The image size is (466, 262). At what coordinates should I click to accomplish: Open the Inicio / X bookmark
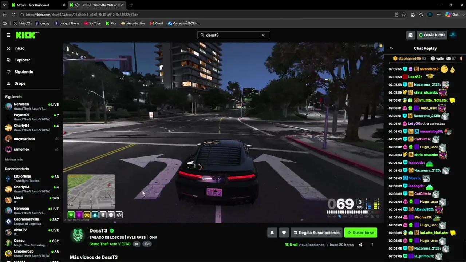click(x=22, y=23)
